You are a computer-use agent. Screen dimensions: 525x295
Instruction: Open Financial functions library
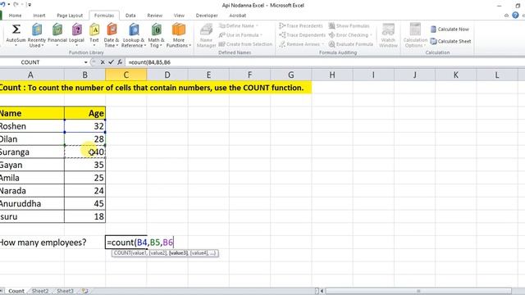[x=57, y=35]
